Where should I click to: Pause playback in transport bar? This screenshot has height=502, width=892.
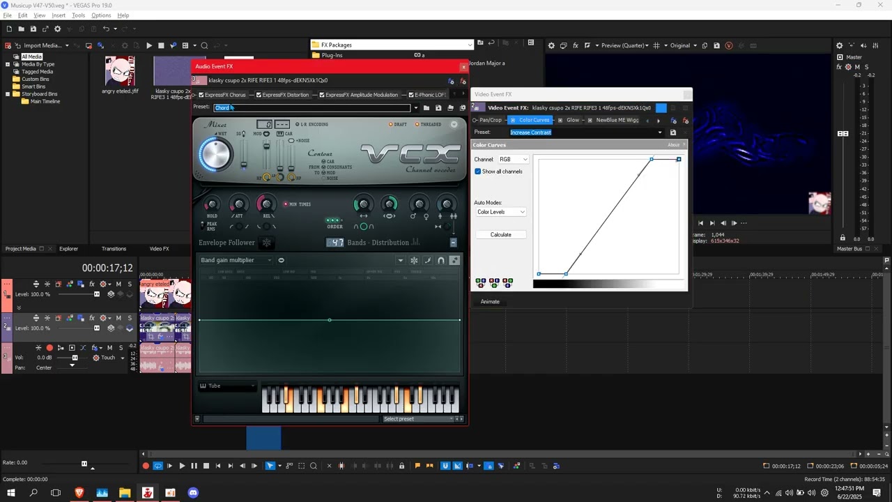tap(194, 466)
